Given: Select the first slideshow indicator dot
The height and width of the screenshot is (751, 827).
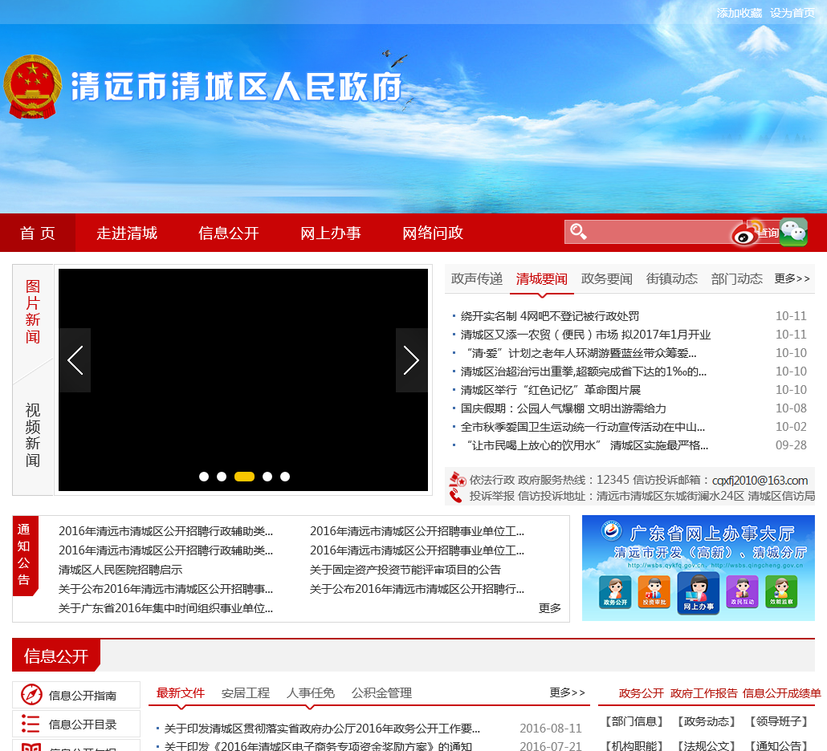Looking at the screenshot, I should pos(204,477).
